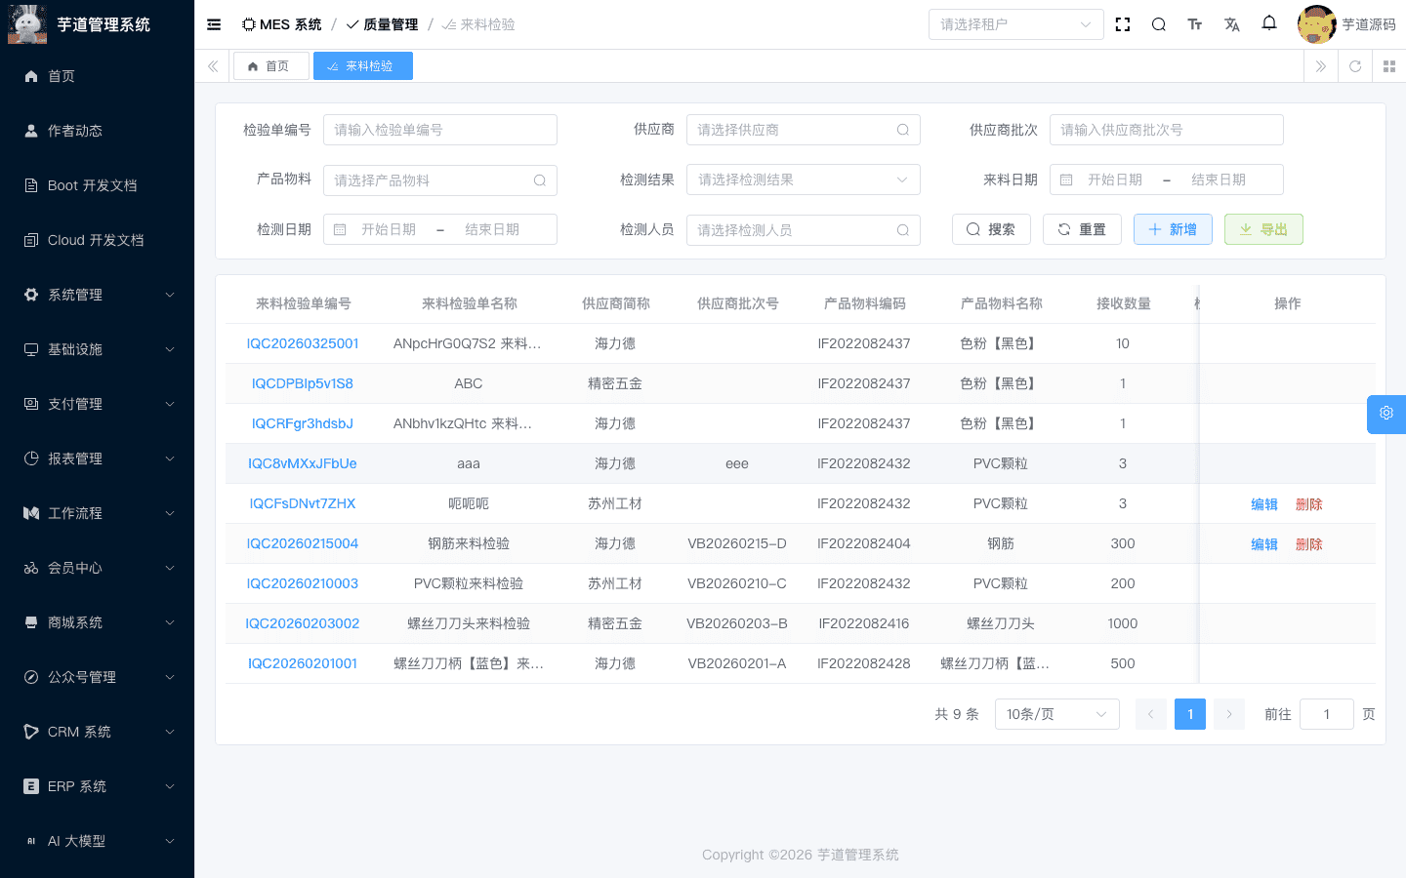This screenshot has height=878, width=1406.
Task: Open inspection order IQC20260215004 link
Action: pos(303,543)
